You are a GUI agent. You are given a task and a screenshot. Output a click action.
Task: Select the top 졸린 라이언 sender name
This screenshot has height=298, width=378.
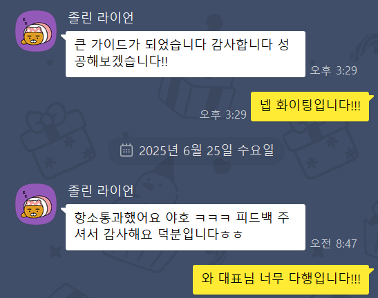(x=101, y=17)
